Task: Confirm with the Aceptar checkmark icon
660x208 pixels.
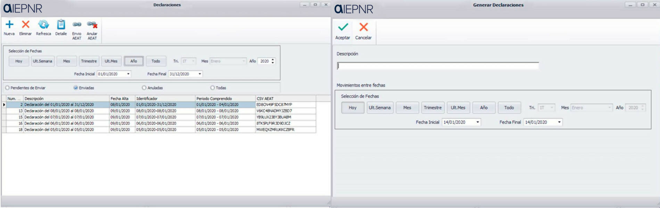Action: point(343,27)
